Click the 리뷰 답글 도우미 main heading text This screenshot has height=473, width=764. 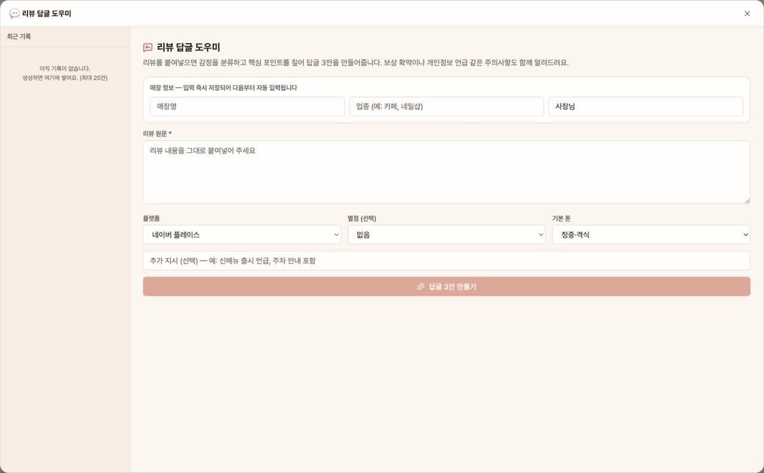[x=189, y=48]
